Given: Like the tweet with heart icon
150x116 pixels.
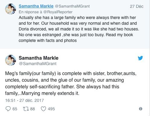Looking at the screenshot, I should point(43,109).
